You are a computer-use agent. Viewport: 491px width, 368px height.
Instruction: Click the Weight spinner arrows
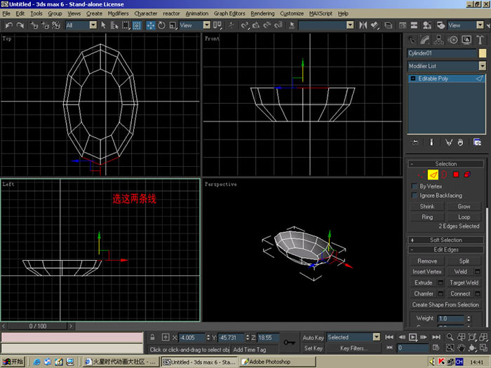coord(469,318)
